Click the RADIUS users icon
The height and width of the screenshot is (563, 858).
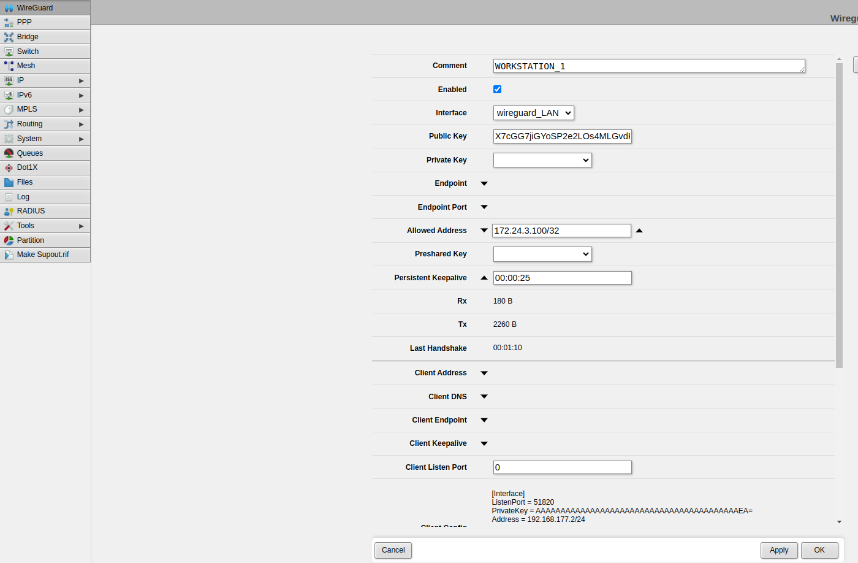point(9,211)
